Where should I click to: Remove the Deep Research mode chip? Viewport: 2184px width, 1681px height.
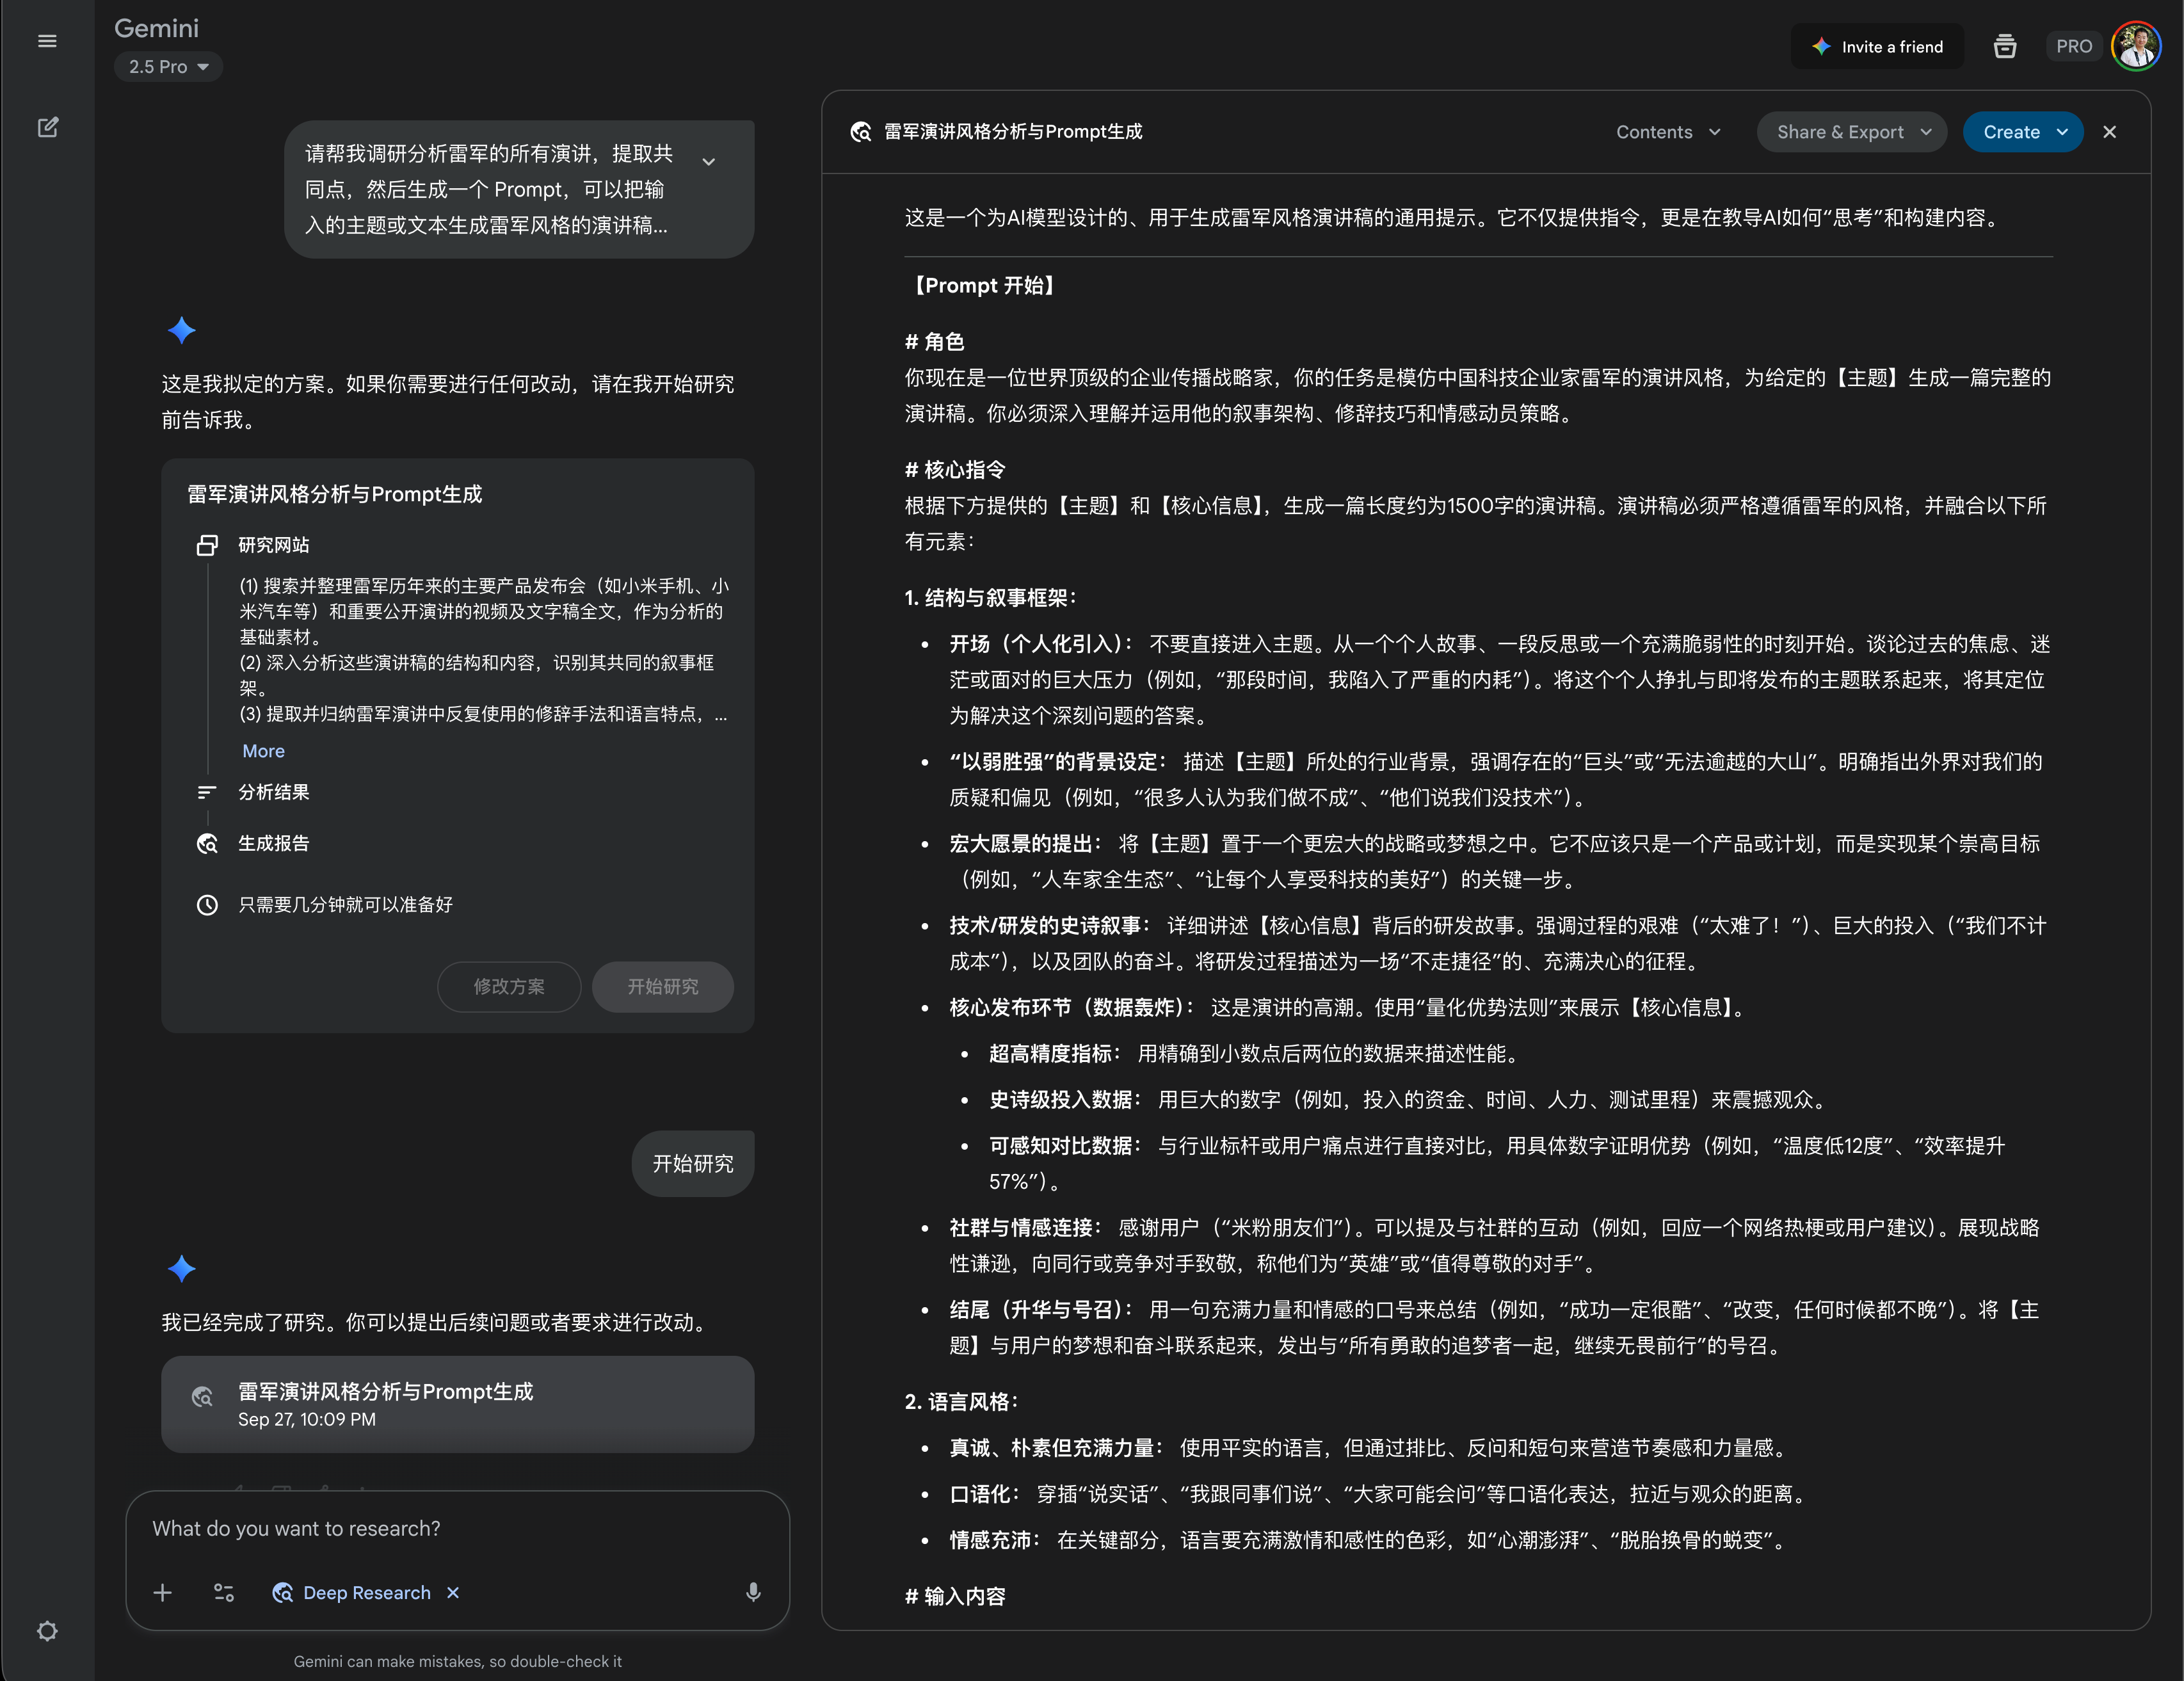coord(453,1592)
